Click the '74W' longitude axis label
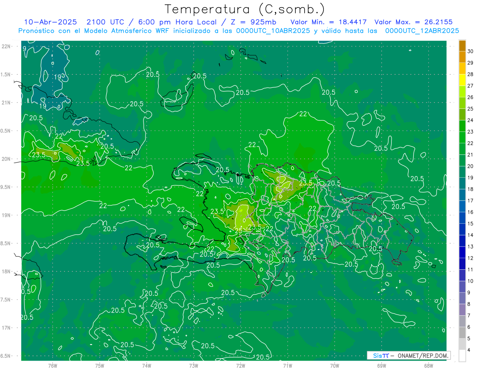This screenshot has height=371, width=481. pos(147,365)
